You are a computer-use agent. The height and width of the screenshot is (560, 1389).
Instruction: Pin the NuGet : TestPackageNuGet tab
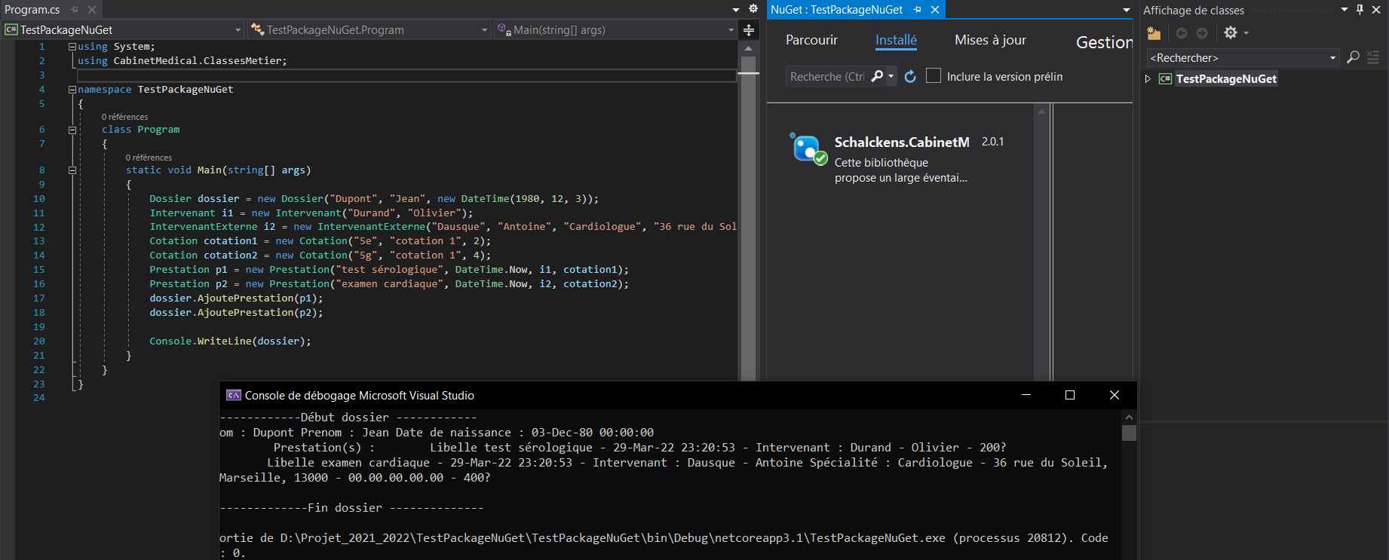(x=918, y=10)
